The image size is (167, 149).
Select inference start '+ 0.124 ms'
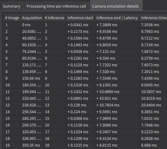[x=80, y=112]
